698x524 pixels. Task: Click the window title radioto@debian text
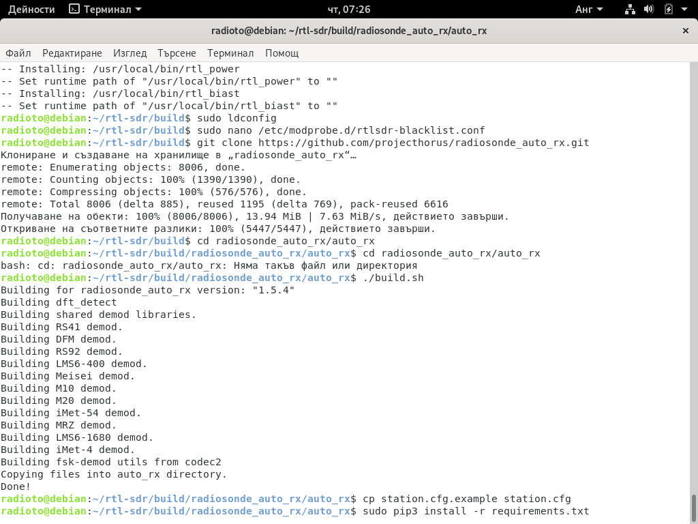pos(349,31)
